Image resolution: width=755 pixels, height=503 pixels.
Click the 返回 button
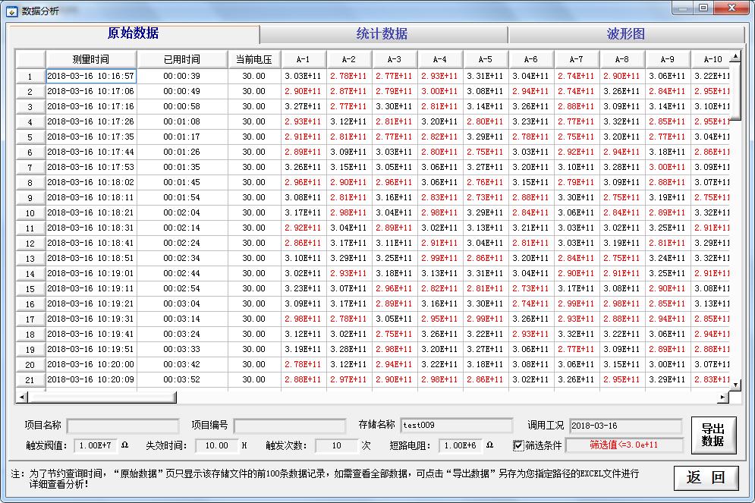tap(706, 477)
